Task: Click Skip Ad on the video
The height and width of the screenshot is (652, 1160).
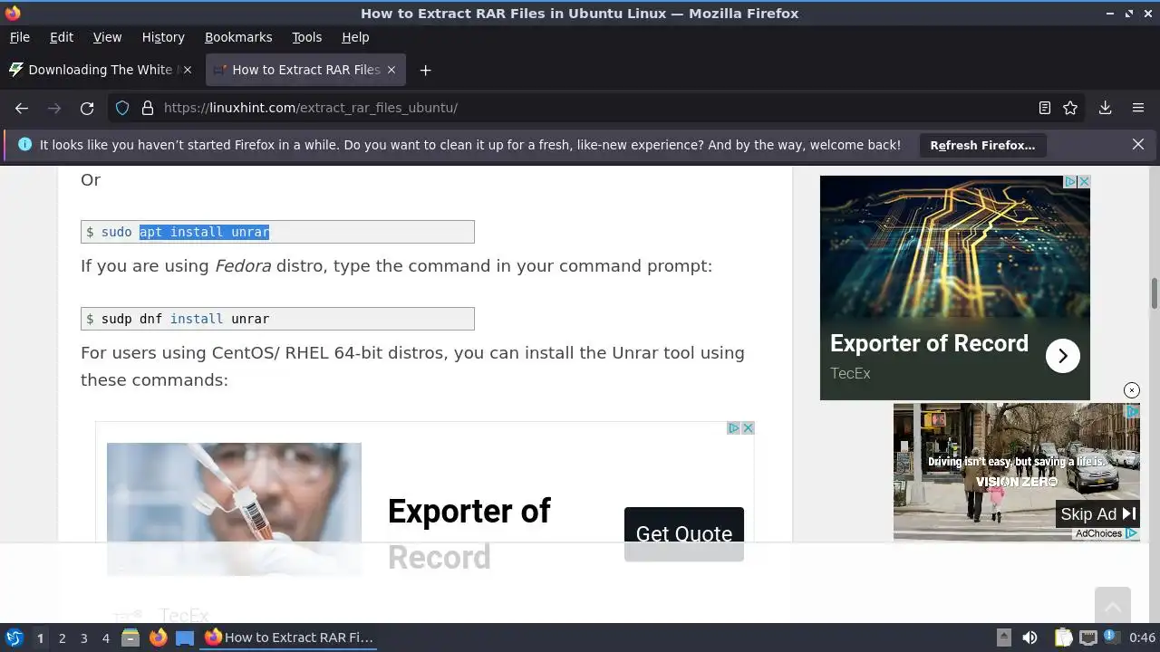Action: tap(1097, 514)
